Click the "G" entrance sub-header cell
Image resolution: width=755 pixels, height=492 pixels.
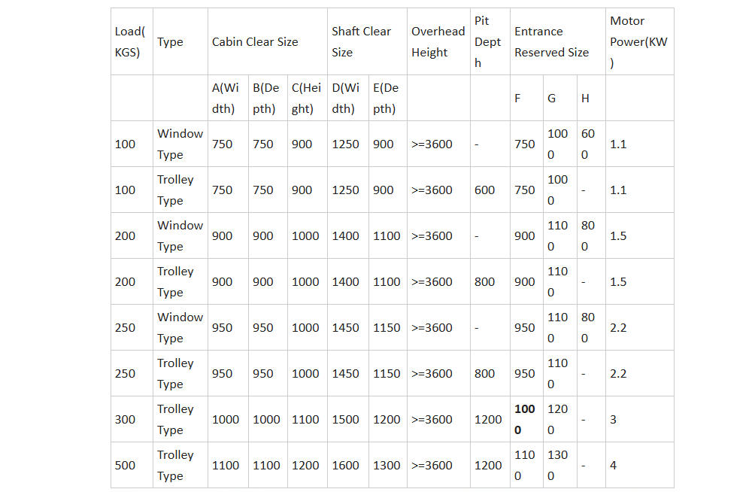click(552, 99)
